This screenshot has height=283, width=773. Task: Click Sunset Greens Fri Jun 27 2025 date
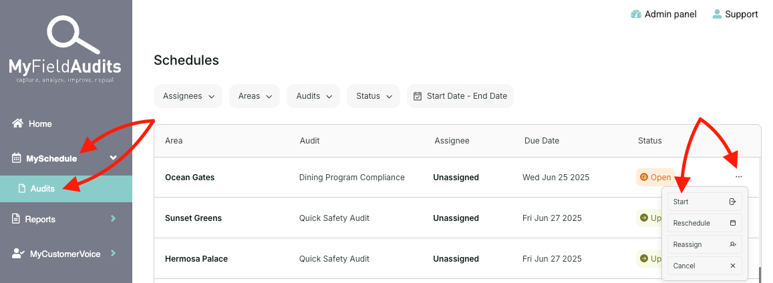(x=552, y=218)
